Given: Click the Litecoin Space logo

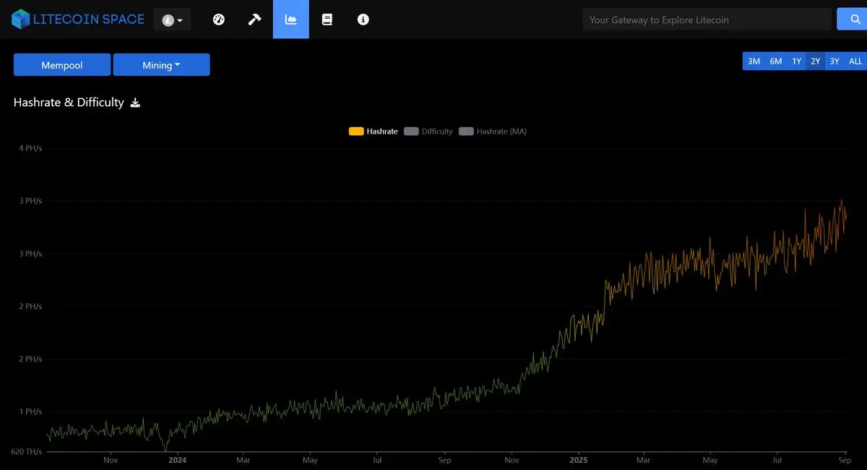Looking at the screenshot, I should tap(78, 19).
